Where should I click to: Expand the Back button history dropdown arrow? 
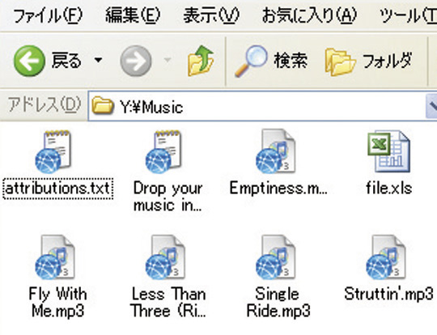tap(98, 60)
